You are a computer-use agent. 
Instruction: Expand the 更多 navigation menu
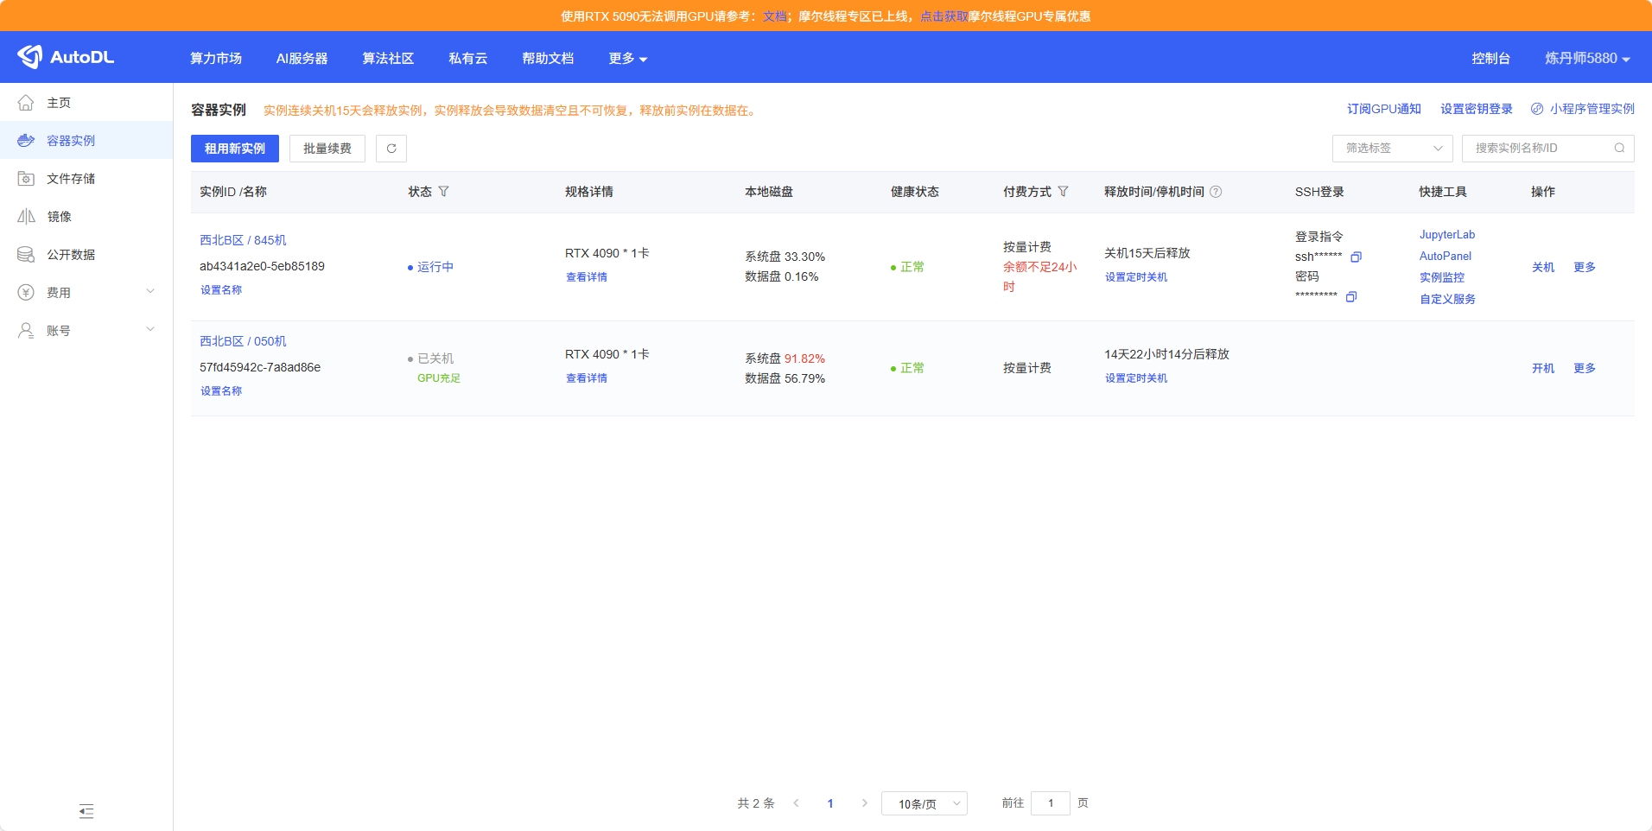point(626,58)
